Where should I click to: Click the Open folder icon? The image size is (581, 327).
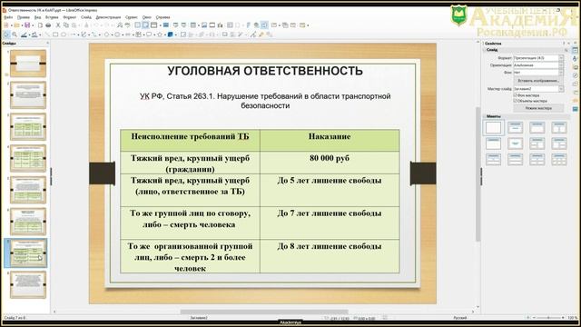point(17,25)
